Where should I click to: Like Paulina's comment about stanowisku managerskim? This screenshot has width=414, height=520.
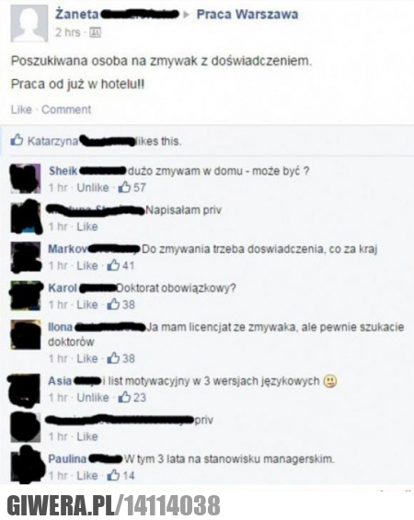point(87,476)
